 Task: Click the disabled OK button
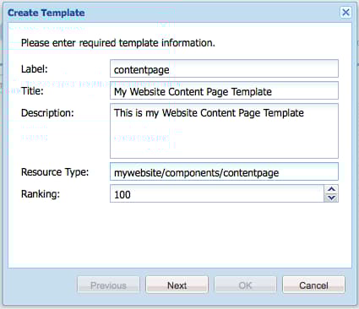click(245, 285)
